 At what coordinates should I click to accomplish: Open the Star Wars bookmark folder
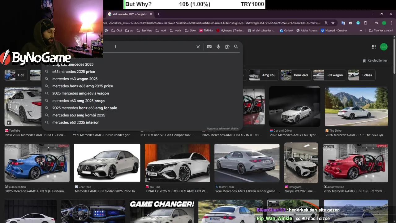pos(144,31)
